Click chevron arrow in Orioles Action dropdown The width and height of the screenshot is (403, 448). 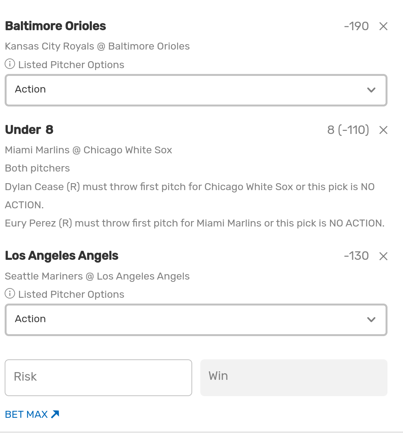pos(371,90)
